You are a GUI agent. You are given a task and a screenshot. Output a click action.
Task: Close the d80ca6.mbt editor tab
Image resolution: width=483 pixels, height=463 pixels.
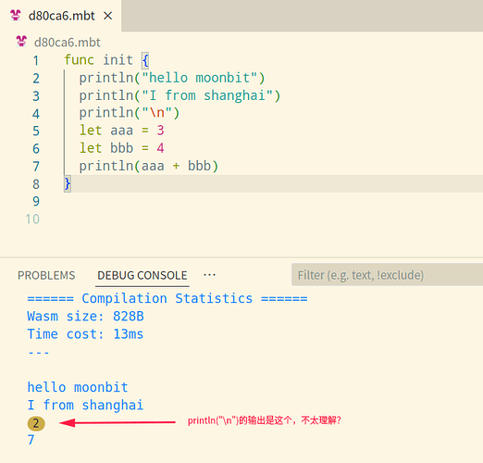[x=107, y=16]
